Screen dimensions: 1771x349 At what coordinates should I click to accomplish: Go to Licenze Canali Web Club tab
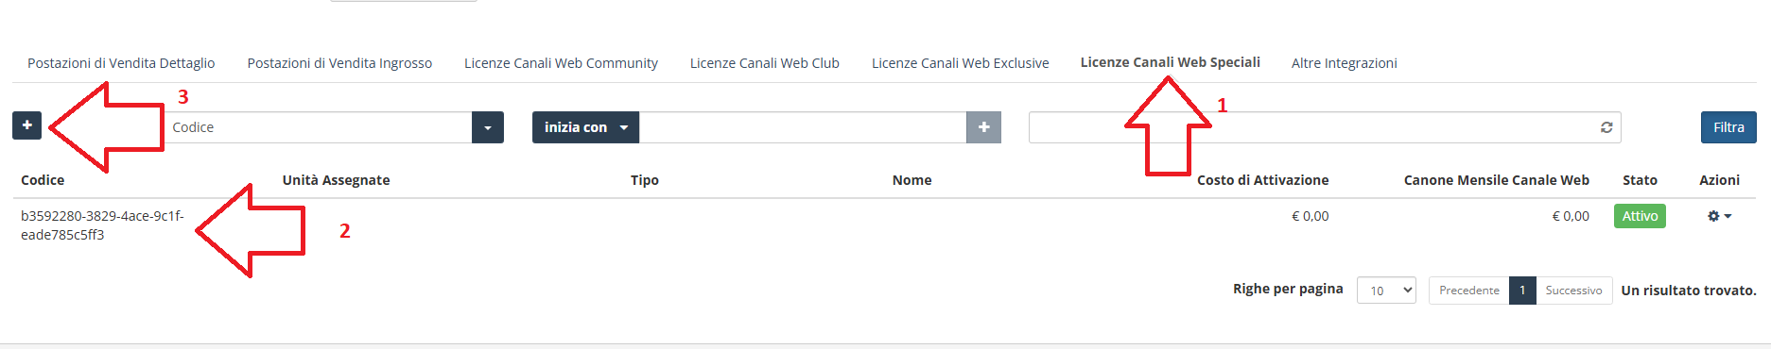pos(764,63)
